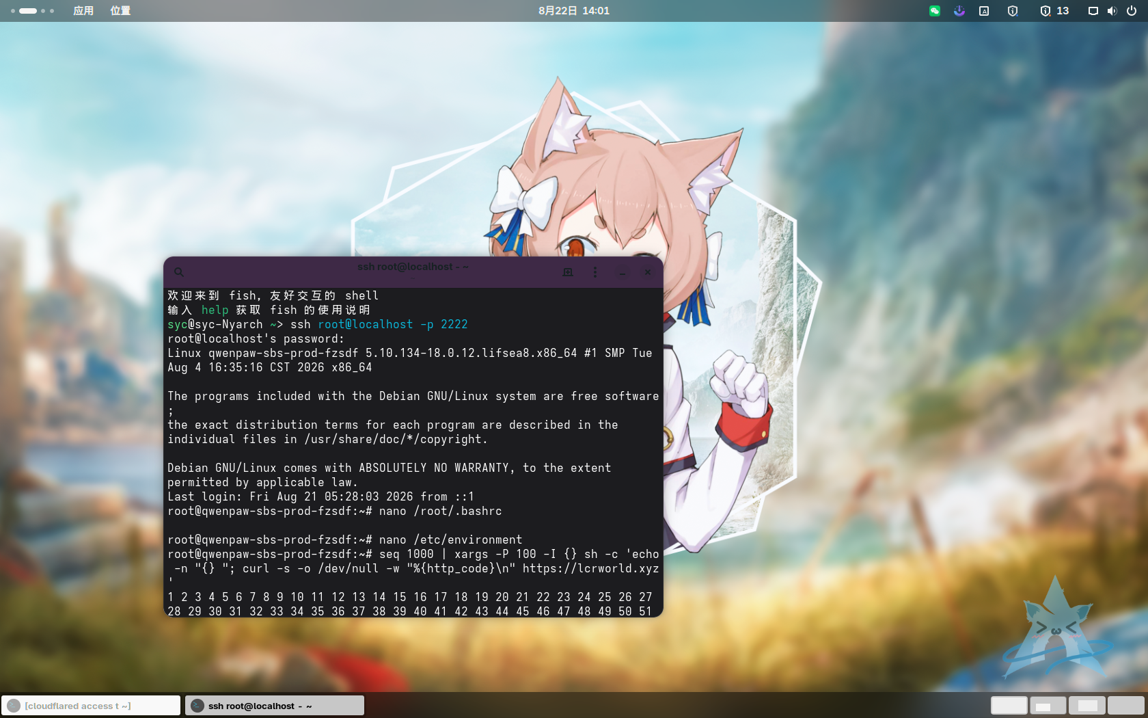Screen dimensions: 1148x718
Task: Click the 'help' word in the fish greeting
Action: pos(215,310)
